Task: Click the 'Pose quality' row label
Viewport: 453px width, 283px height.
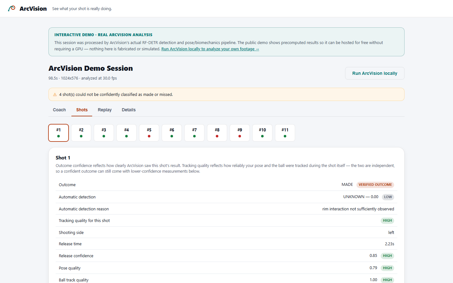Action: 70,268
